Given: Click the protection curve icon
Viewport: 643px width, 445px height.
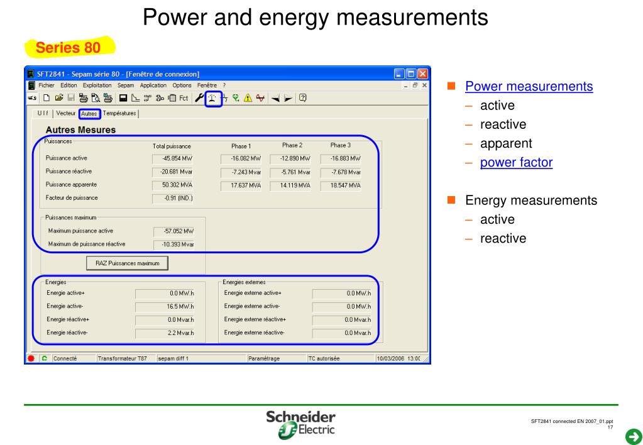Looking at the screenshot, I should [x=135, y=98].
